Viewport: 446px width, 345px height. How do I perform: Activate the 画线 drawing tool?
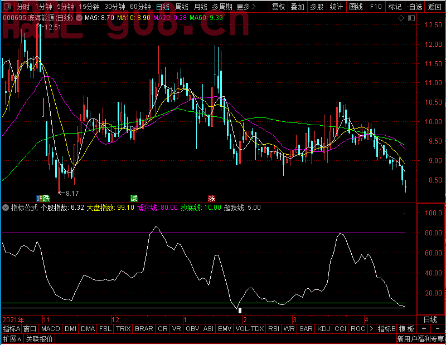point(356,7)
